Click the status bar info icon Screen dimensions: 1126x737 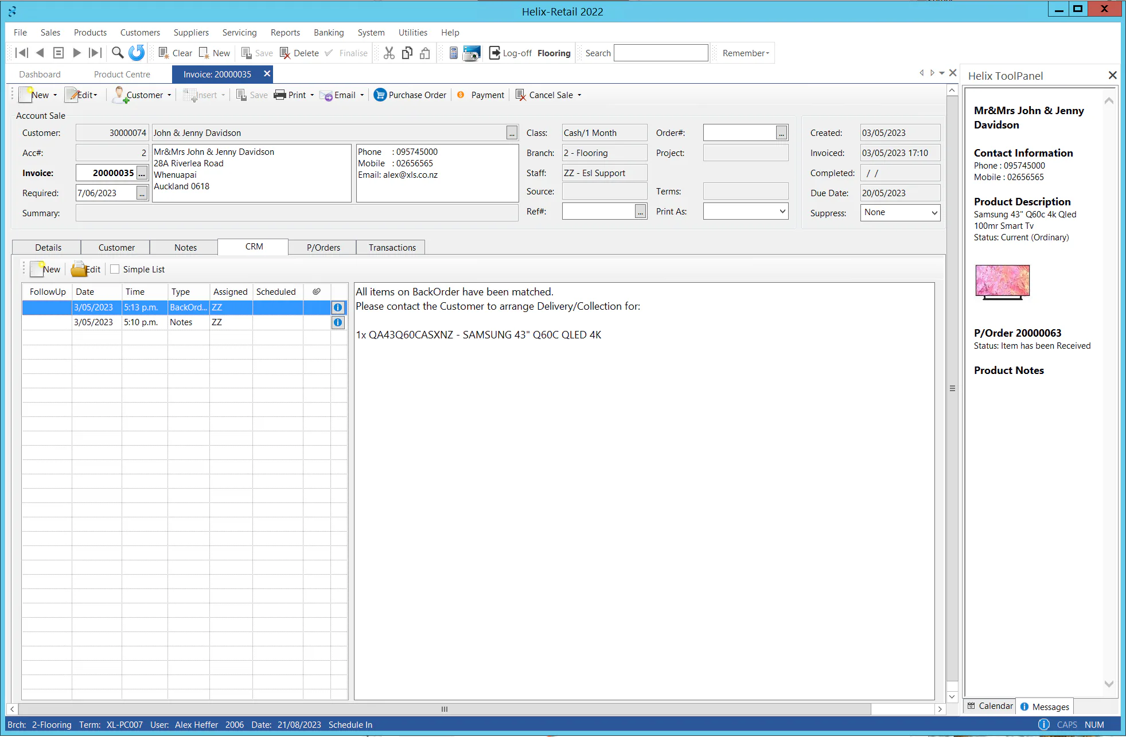click(x=1043, y=724)
